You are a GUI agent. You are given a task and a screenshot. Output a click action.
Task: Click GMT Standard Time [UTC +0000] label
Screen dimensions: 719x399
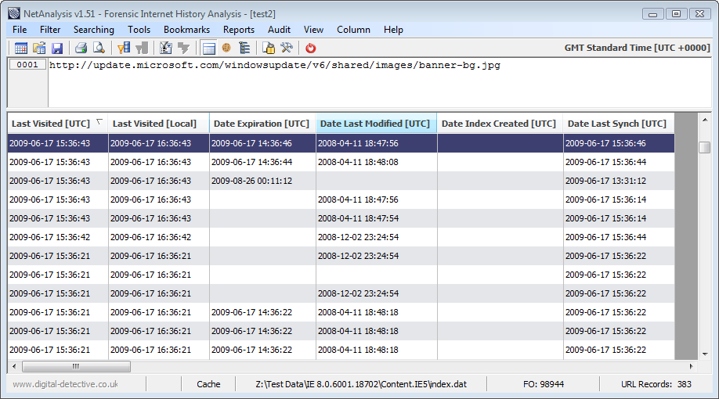point(637,48)
